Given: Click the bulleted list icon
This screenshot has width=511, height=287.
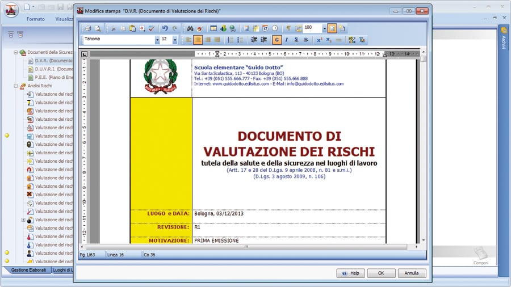Looking at the screenshot, I should (x=240, y=40).
